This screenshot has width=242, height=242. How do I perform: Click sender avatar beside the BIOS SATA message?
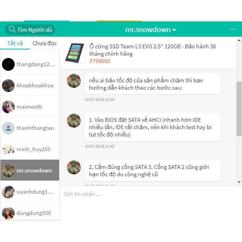pos(74,121)
